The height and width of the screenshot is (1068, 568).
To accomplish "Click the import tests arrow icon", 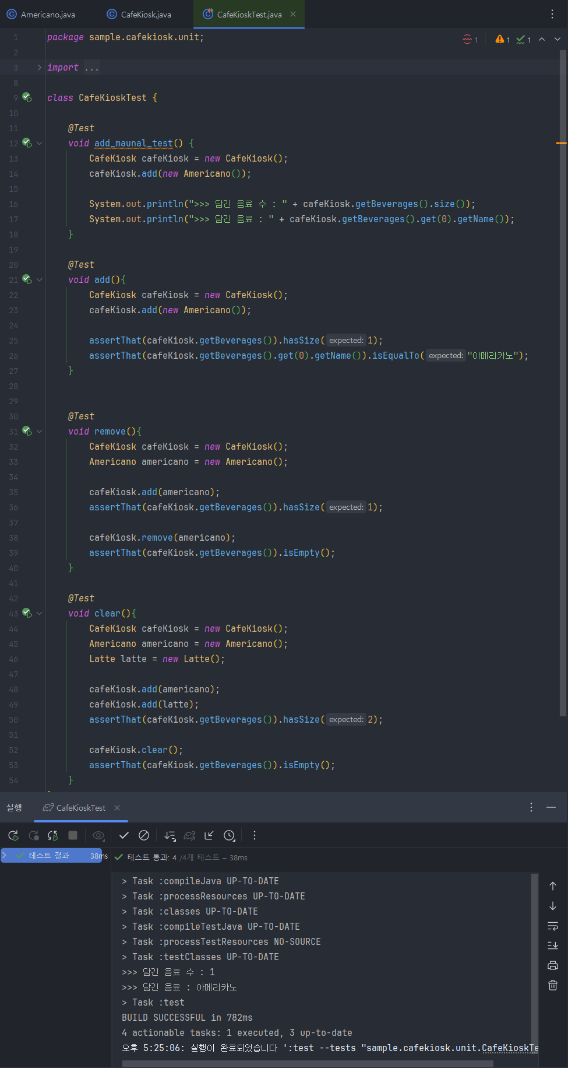I will (x=209, y=835).
